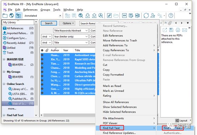Screen dimensions: 197x135
Task: Open the Tools menu
Action: pyautogui.click(x=57, y=10)
